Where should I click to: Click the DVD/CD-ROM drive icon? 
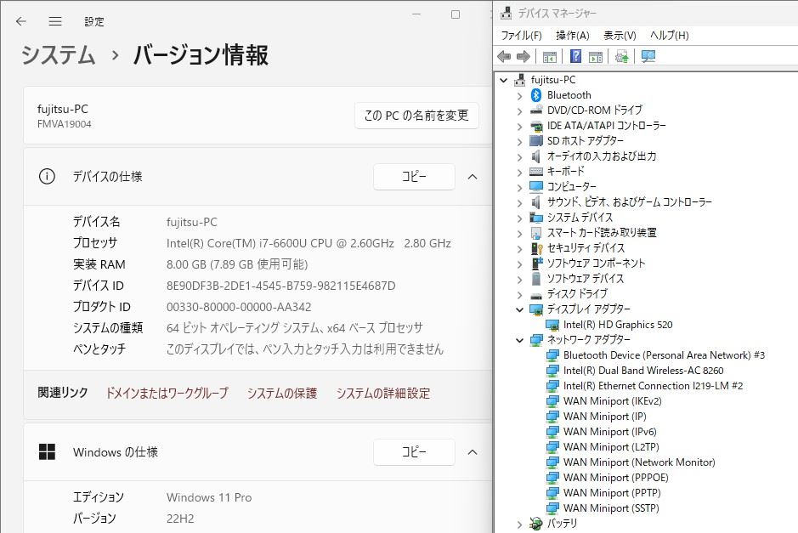pos(536,111)
